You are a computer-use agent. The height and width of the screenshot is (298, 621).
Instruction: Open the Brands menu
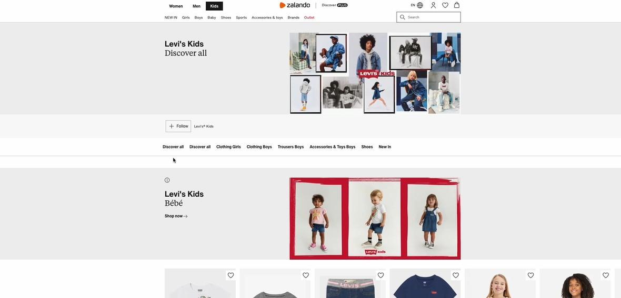point(294,17)
